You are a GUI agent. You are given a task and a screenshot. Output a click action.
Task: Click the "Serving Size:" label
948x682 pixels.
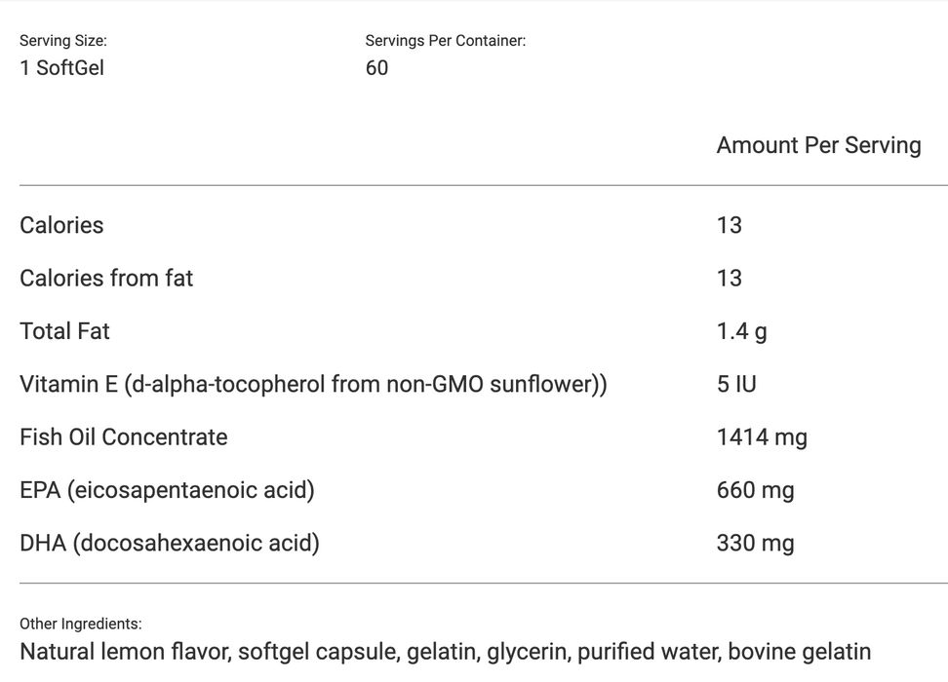tap(63, 41)
